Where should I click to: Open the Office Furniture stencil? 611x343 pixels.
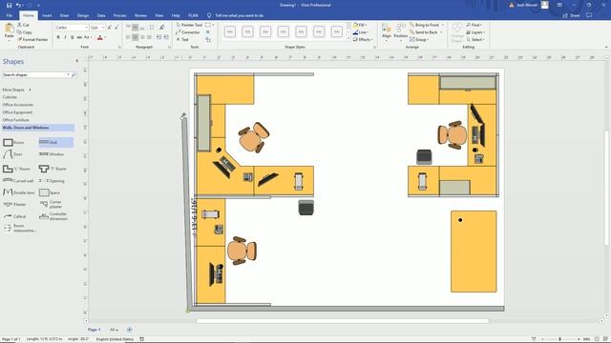pyautogui.click(x=16, y=120)
